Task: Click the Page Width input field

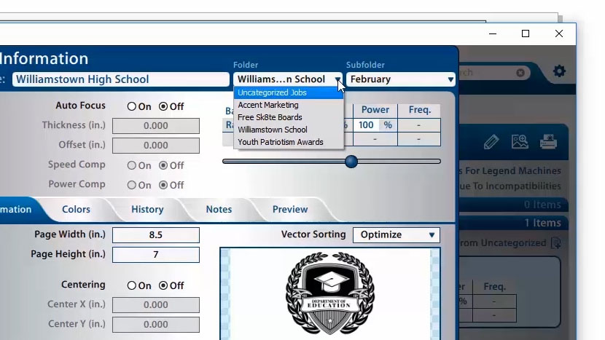Action: pyautogui.click(x=156, y=235)
